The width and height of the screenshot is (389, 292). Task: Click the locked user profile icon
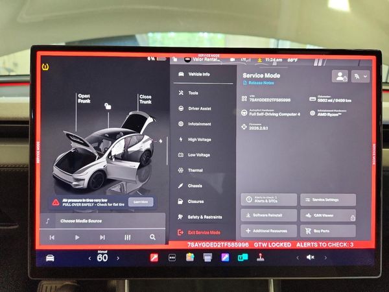pyautogui.click(x=340, y=76)
